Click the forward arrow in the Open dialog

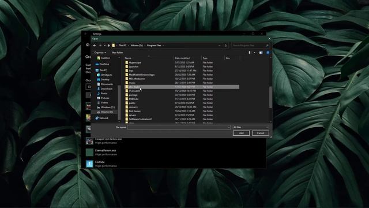pos(100,46)
